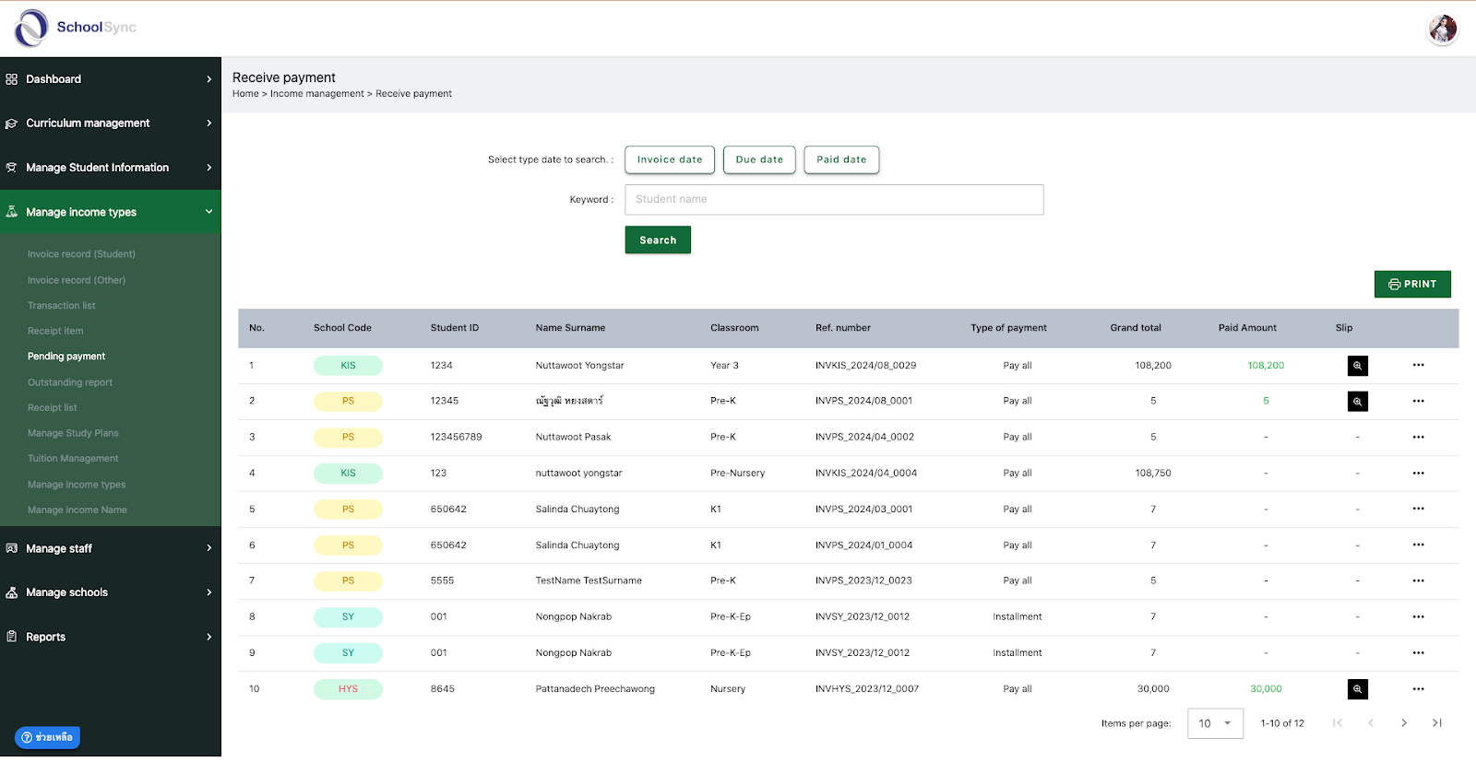Viewport: 1476px width, 762px height.
Task: Click the Dashboard grid icon
Action: (12, 79)
